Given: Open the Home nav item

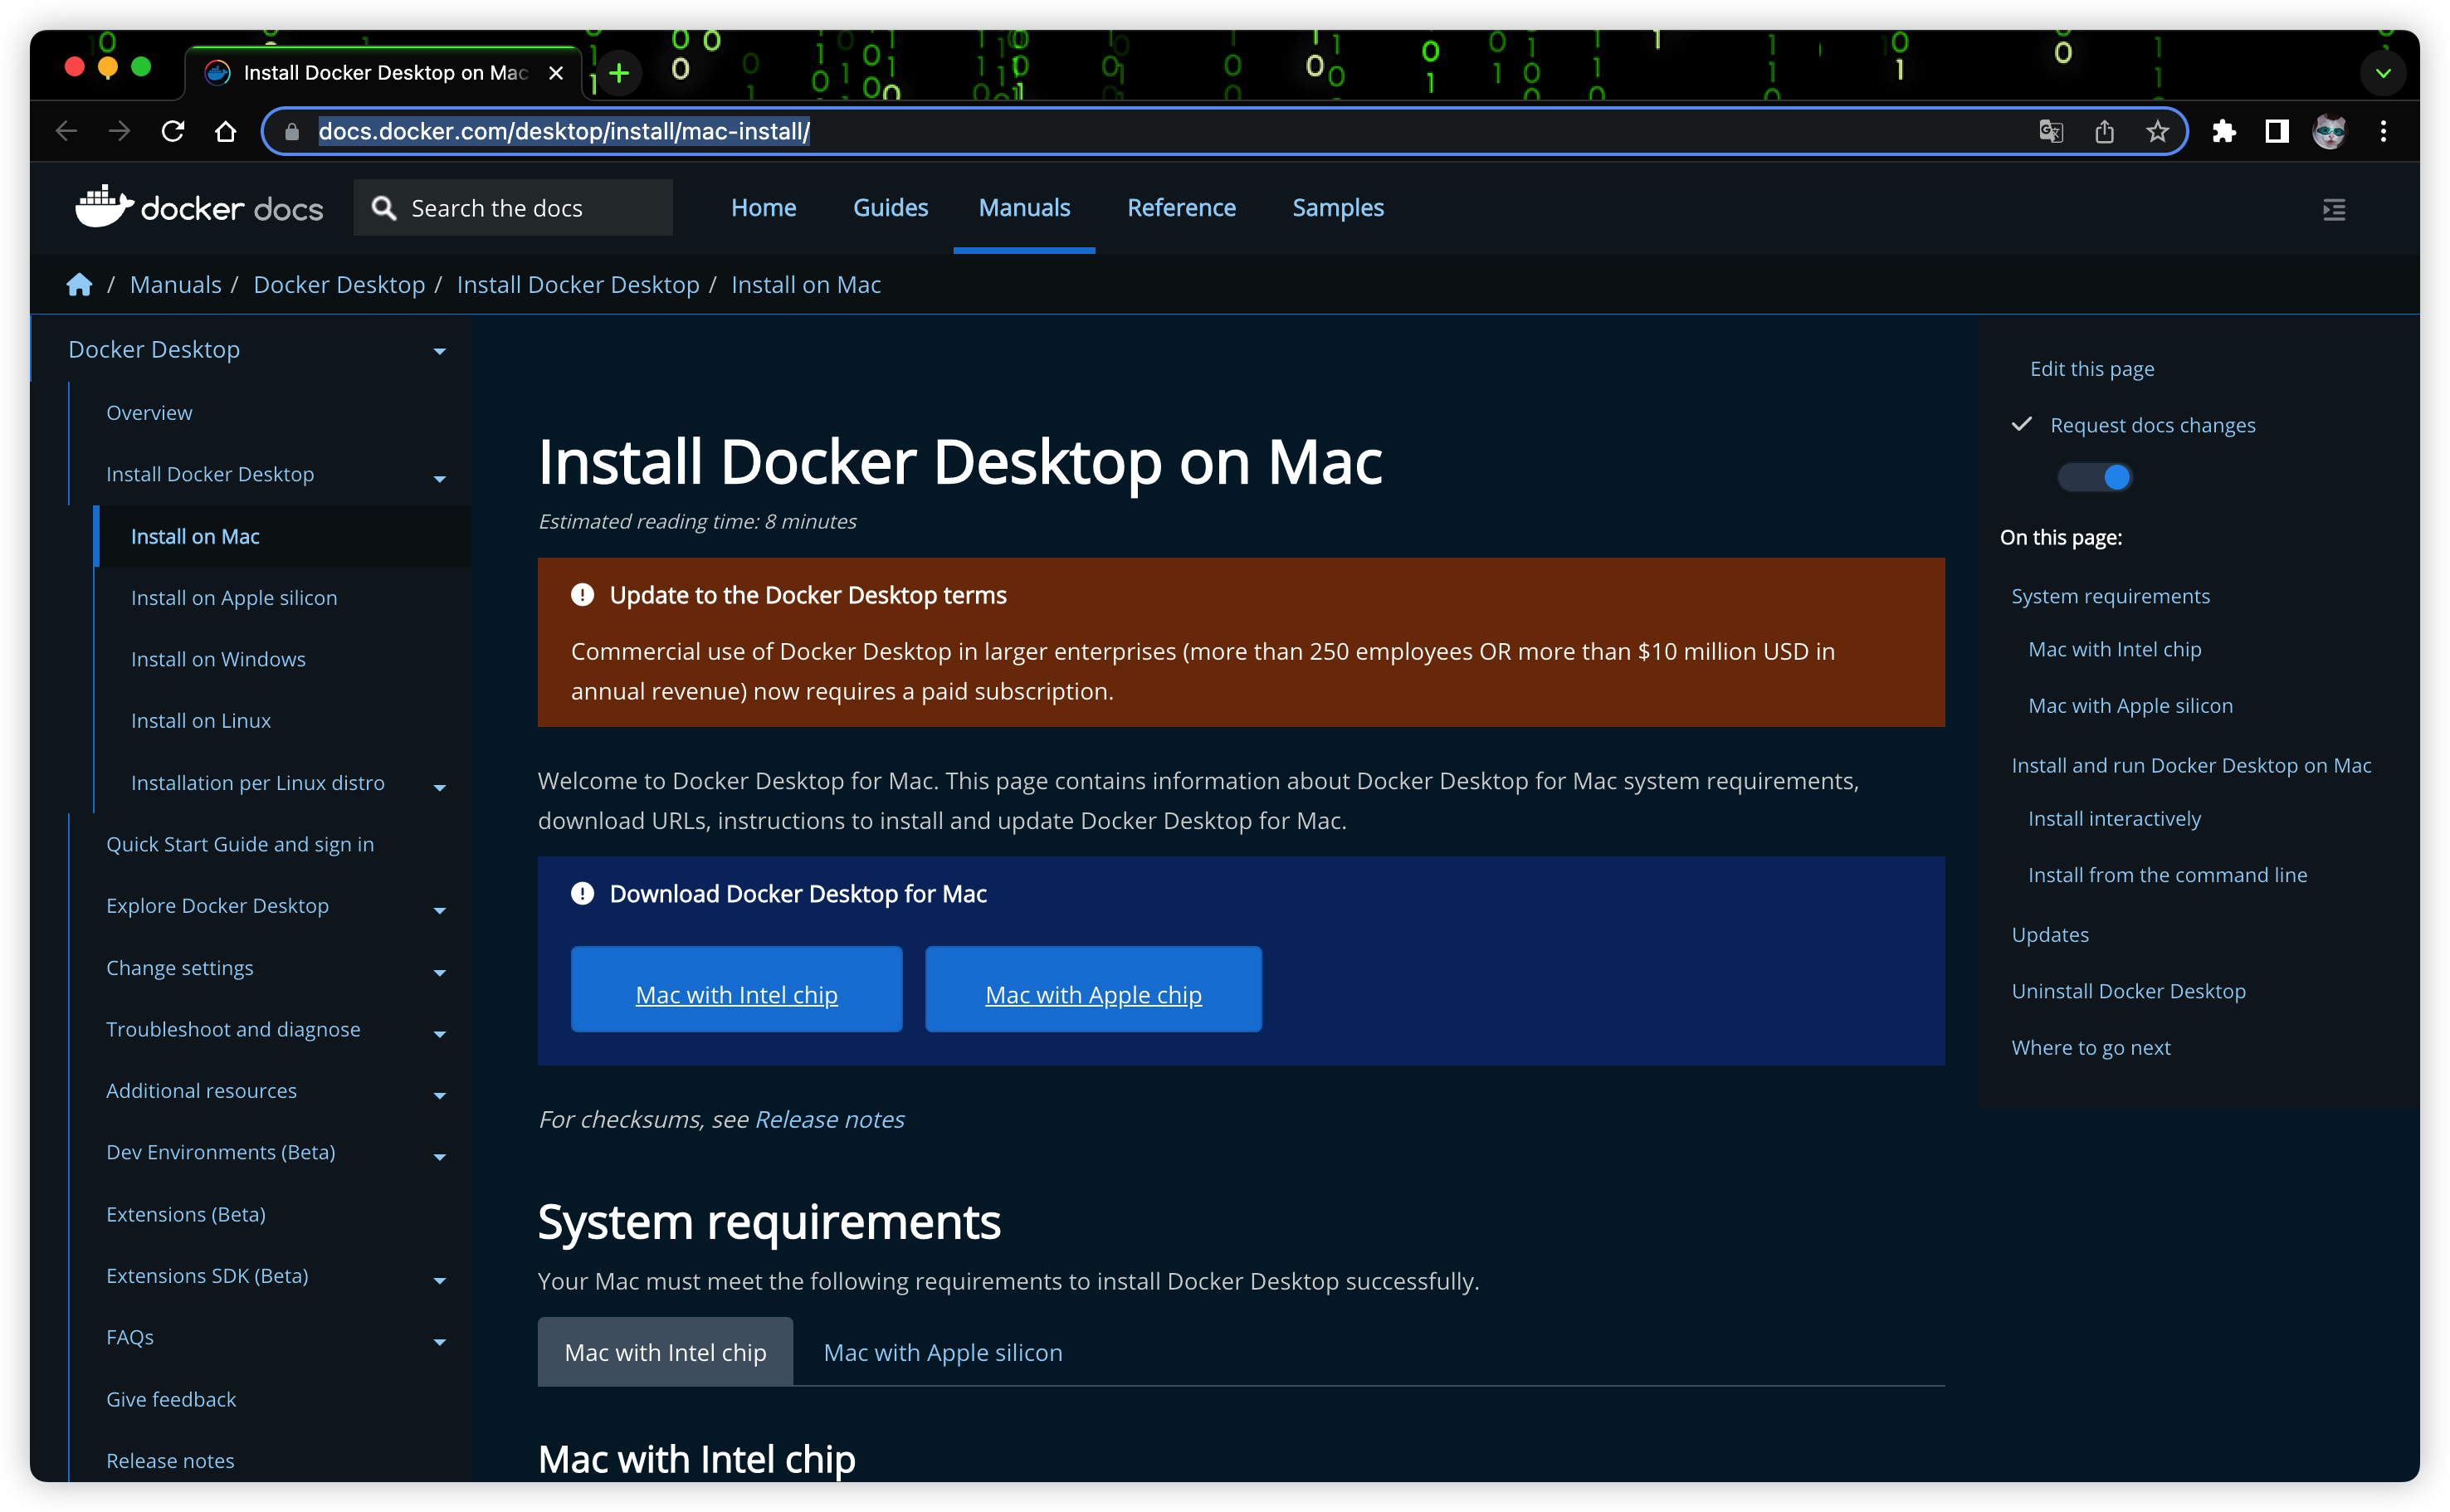Looking at the screenshot, I should tap(763, 207).
